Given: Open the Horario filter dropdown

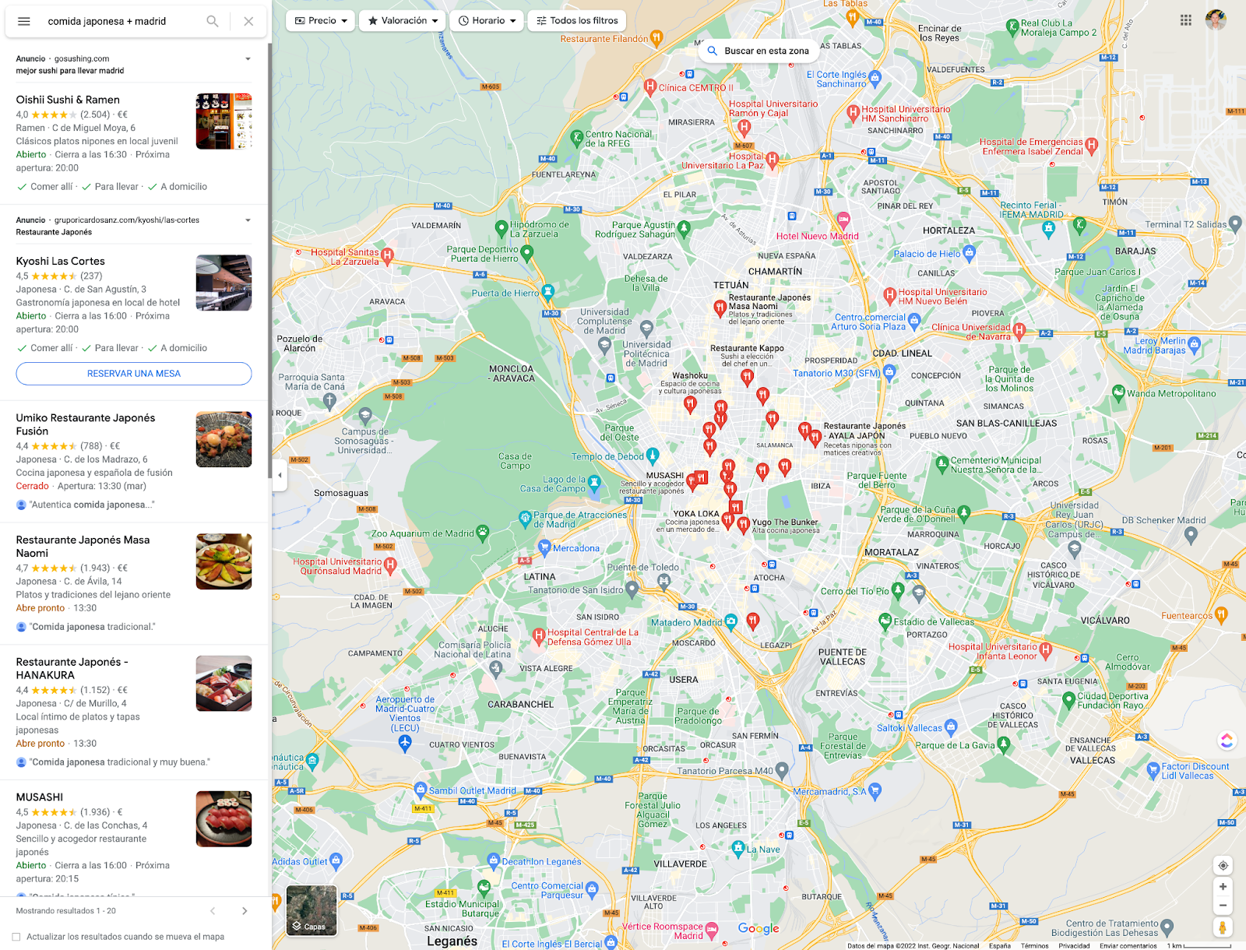Looking at the screenshot, I should click(x=487, y=21).
